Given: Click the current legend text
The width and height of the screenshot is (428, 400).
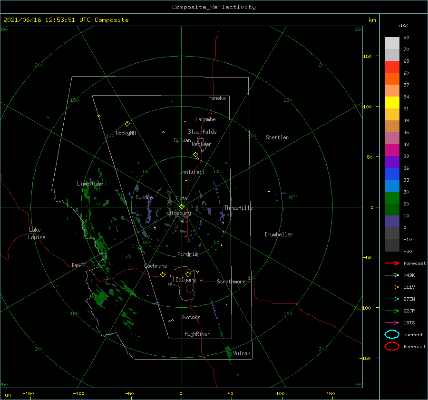Looking at the screenshot, I should point(413,335).
